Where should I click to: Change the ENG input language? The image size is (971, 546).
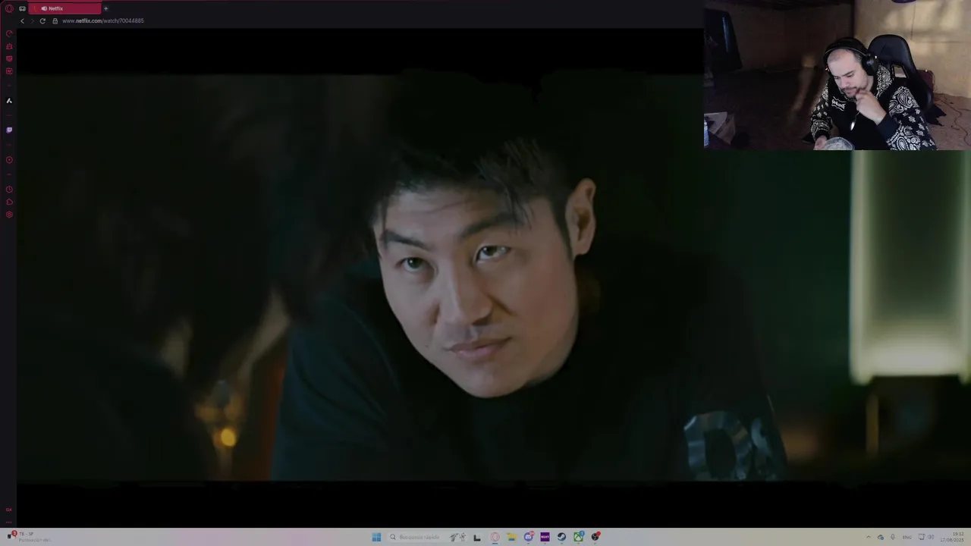tap(907, 537)
